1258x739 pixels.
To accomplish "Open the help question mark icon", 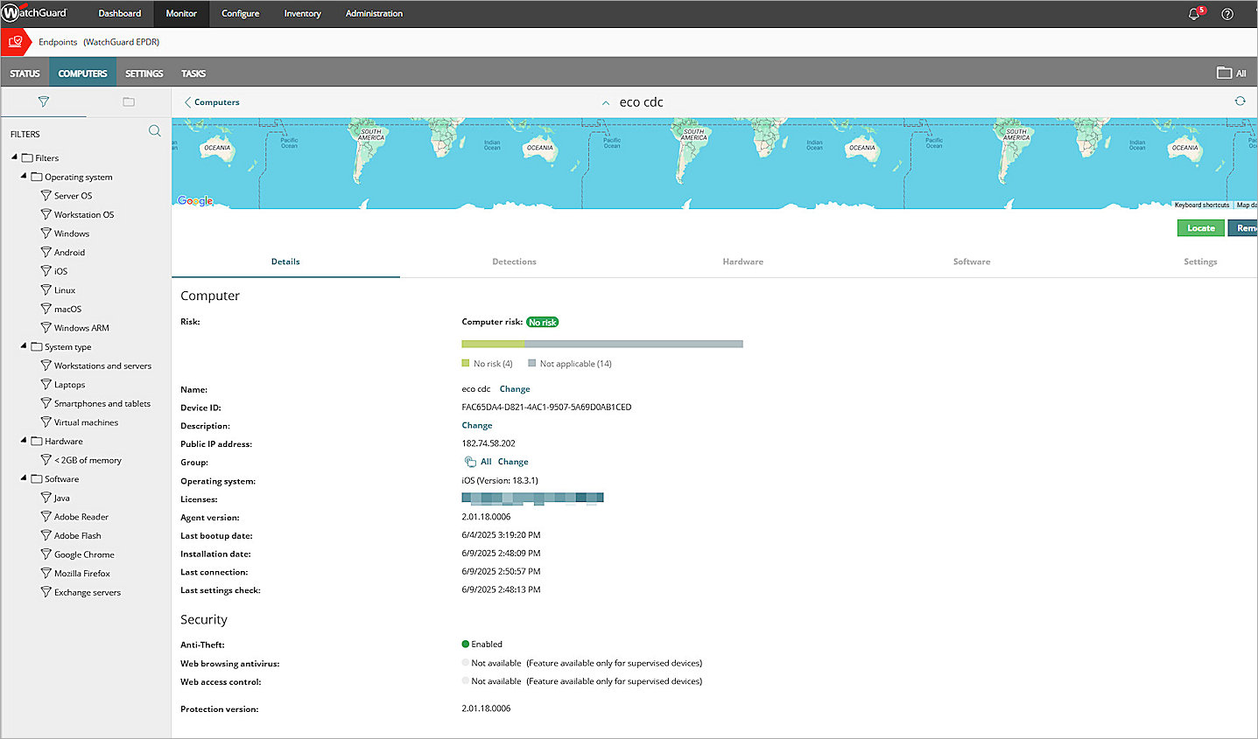I will click(1227, 14).
